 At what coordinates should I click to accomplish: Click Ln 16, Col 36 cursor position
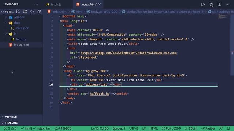[100, 128]
